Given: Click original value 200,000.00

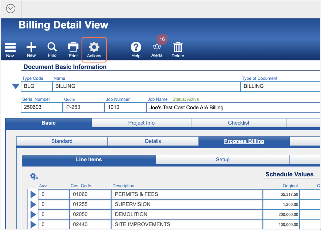Looking at the screenshot, I should pos(281,214).
